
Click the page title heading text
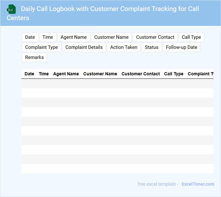(110, 9)
